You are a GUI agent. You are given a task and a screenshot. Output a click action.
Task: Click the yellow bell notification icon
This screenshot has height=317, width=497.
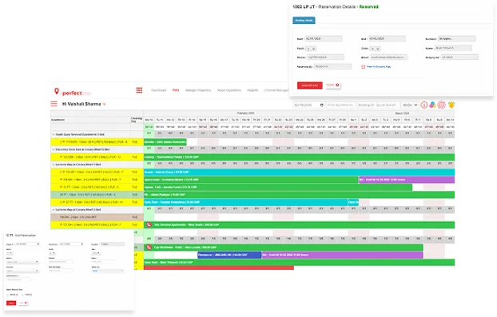coord(451,105)
